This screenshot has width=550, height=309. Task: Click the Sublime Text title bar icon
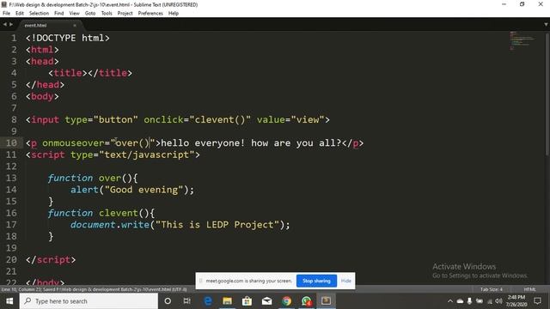point(4,4)
